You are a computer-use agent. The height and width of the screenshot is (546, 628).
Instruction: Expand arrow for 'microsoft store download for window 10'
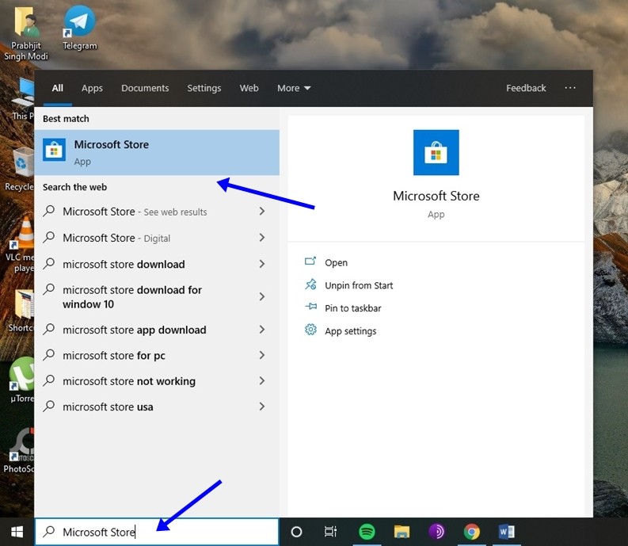pyautogui.click(x=262, y=296)
